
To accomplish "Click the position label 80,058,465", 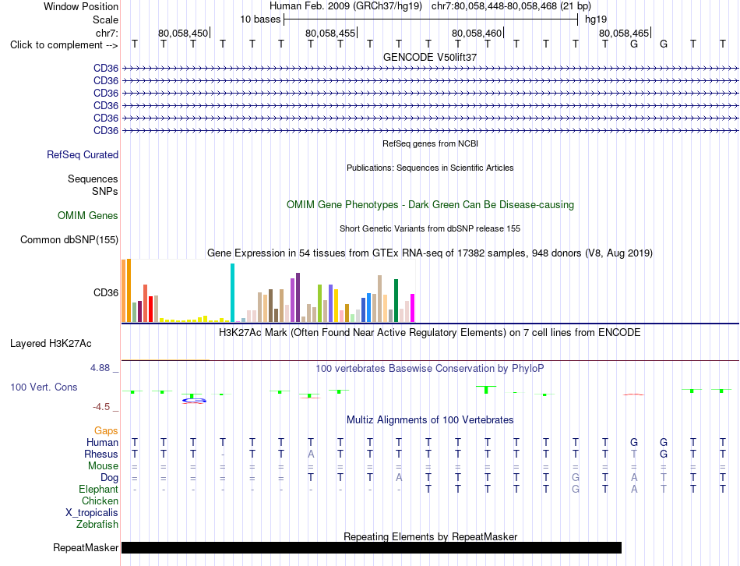I will 624,33.
